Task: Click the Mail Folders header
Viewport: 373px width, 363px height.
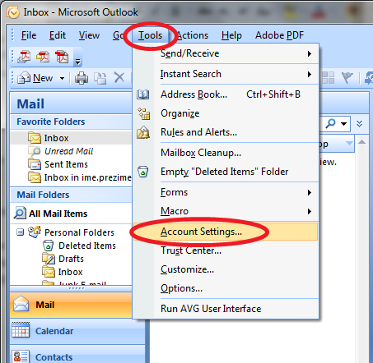Action: click(71, 195)
